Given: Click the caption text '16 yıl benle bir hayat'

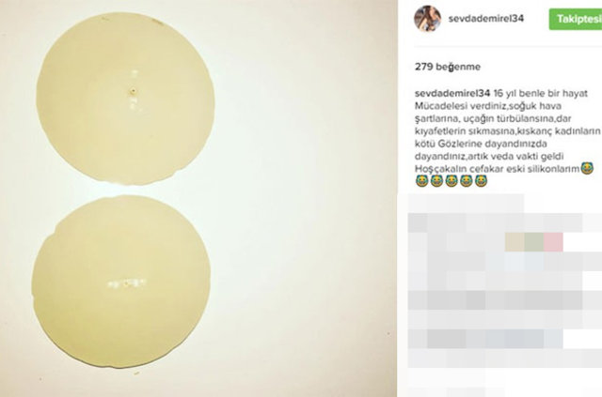Looking at the screenshot, I should point(541,93).
